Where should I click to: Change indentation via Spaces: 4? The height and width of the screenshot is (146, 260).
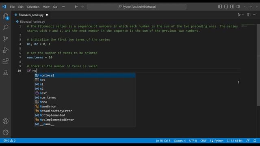pyautogui.click(x=180, y=141)
